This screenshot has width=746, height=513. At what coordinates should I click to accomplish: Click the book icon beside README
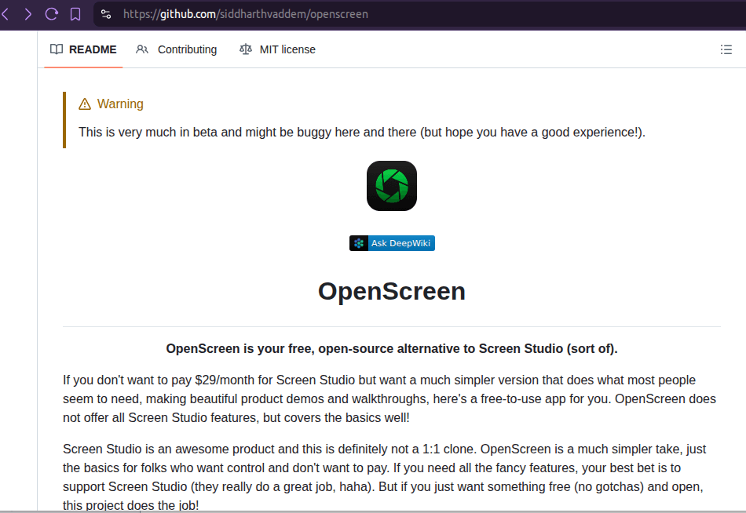[x=56, y=49]
